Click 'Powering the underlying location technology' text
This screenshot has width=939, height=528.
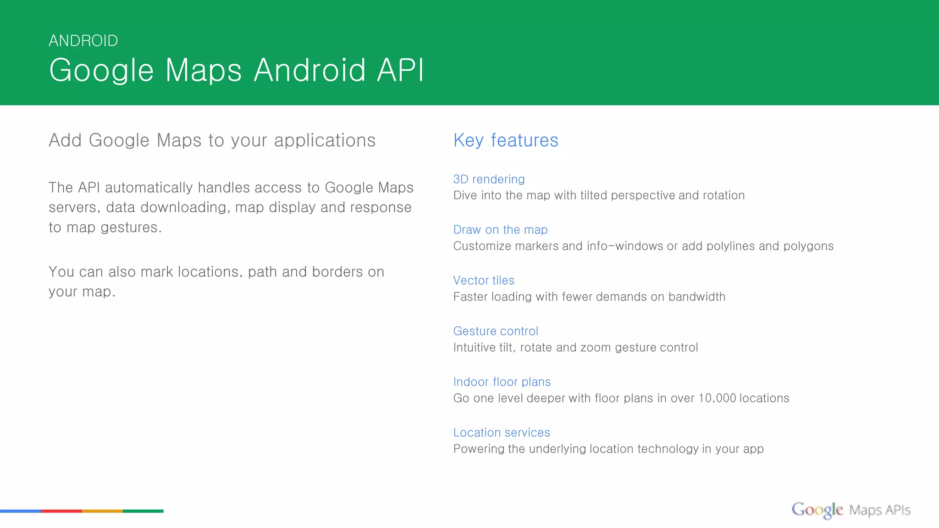click(608, 449)
